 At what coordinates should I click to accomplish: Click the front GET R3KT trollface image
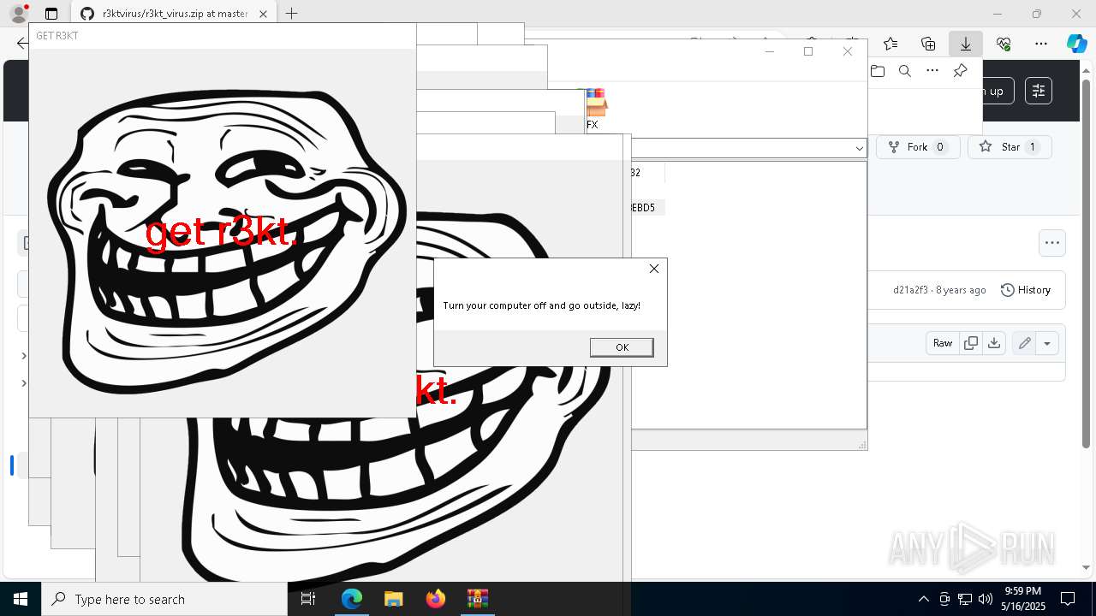[223, 233]
